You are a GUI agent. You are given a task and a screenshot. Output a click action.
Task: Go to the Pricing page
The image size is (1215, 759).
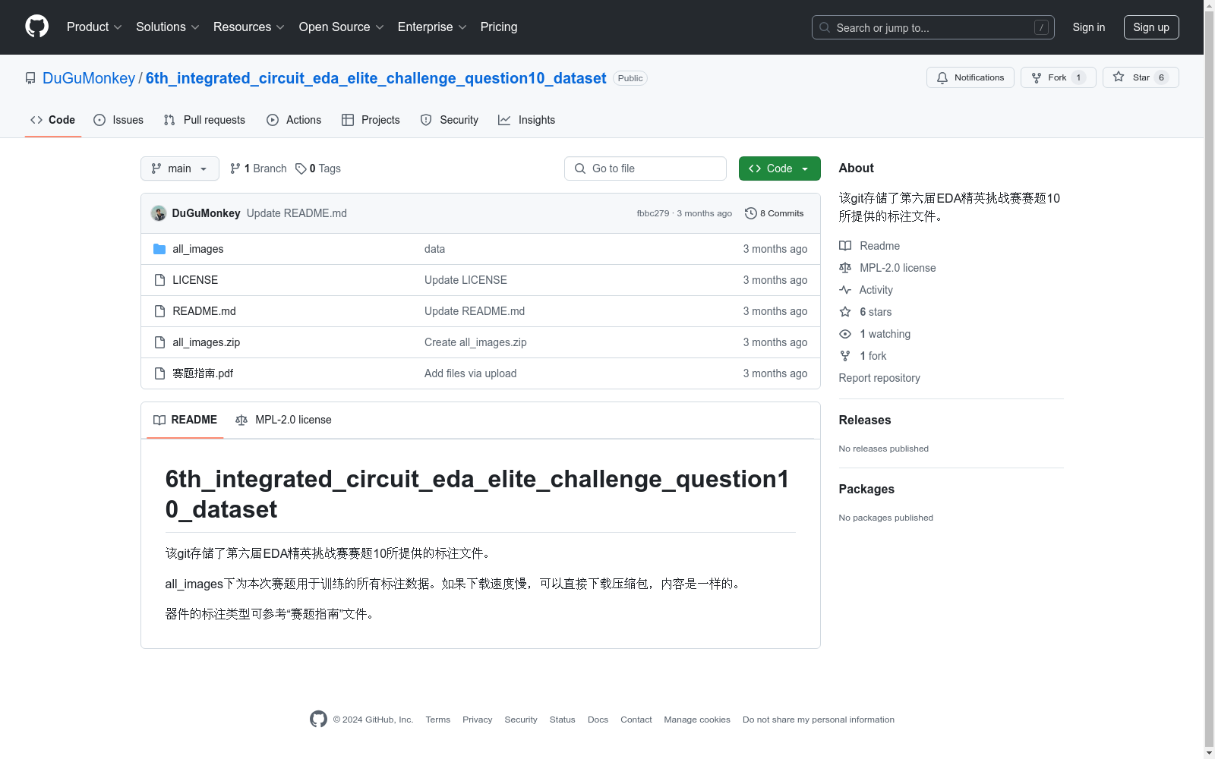(x=499, y=27)
